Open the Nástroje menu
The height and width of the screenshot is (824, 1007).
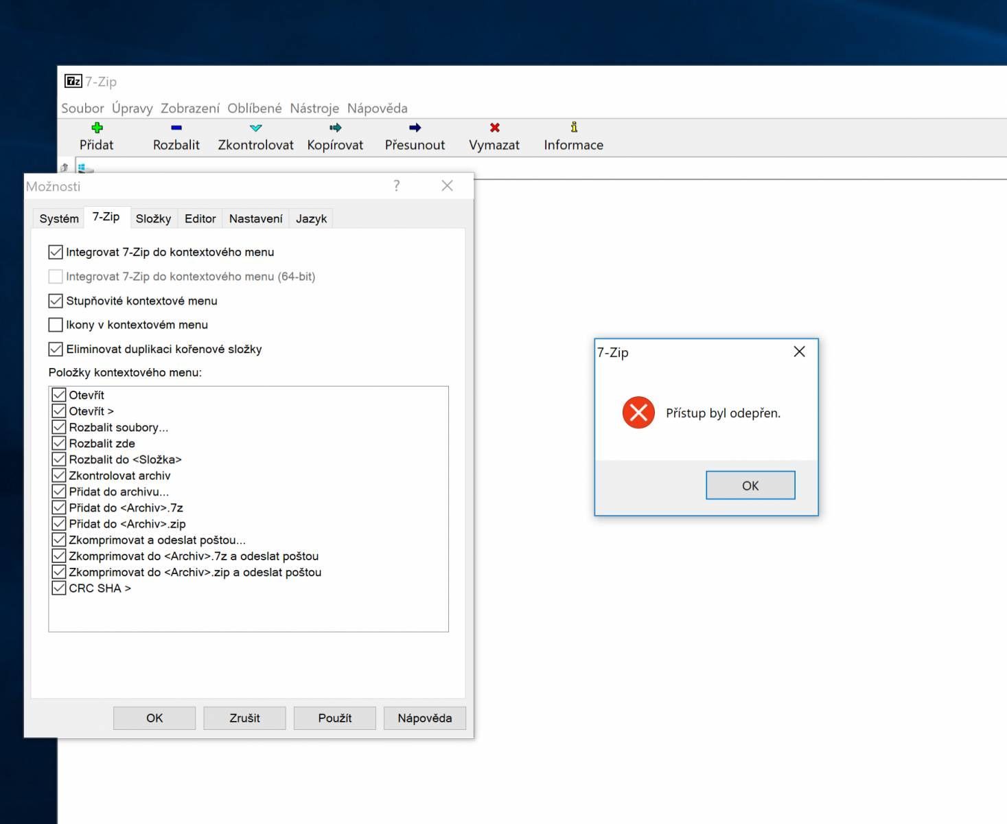coord(314,108)
